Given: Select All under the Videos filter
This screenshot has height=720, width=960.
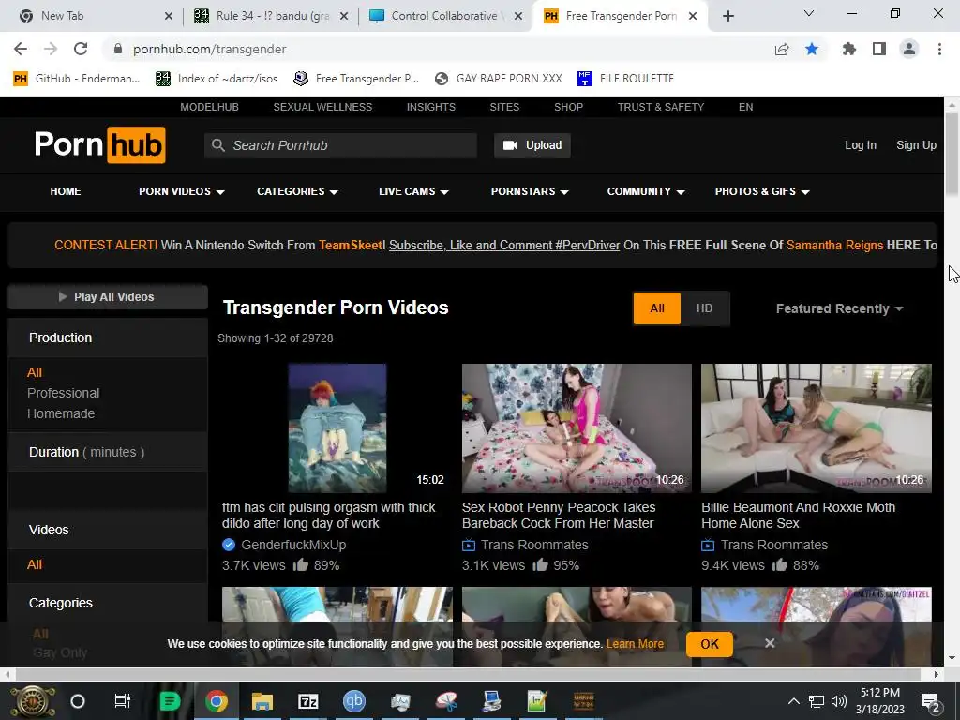Looking at the screenshot, I should 35,564.
